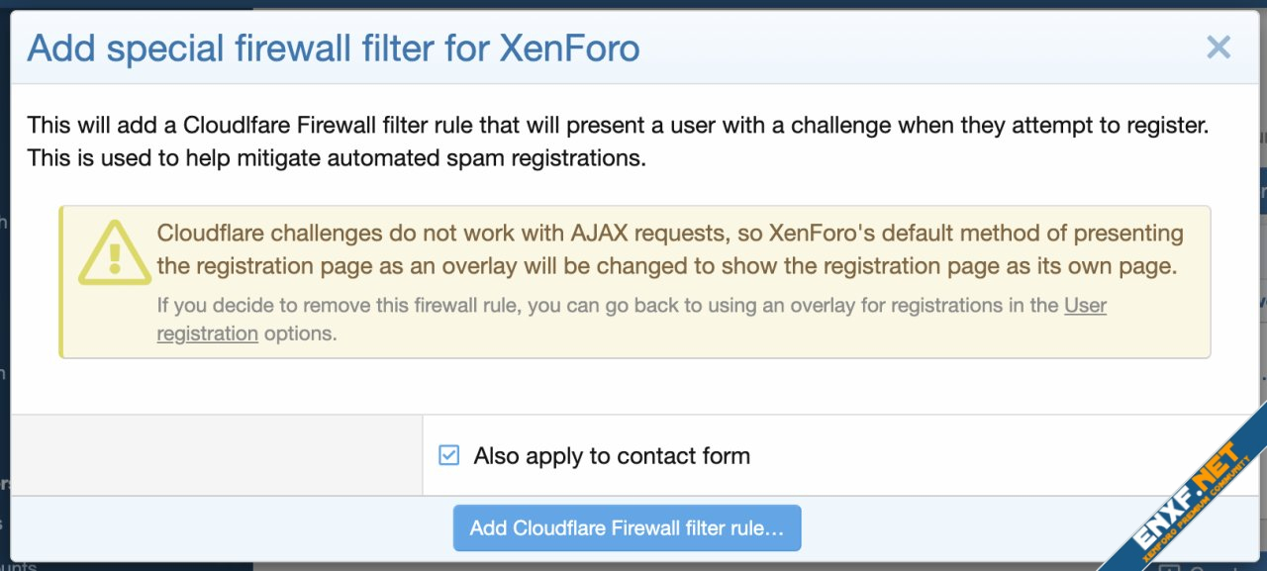Click the line about mitigating spam registrations
1267x571 pixels.
tap(337, 158)
